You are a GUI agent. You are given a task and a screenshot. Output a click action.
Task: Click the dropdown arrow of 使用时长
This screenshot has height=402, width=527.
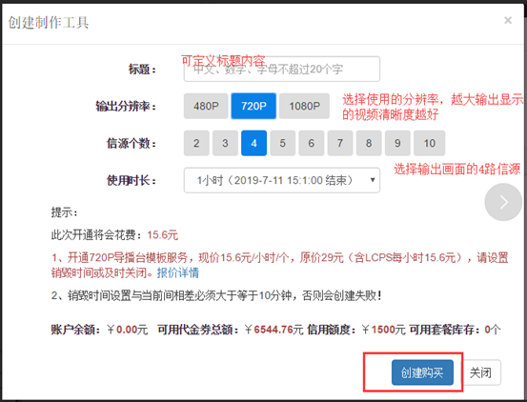coord(373,180)
